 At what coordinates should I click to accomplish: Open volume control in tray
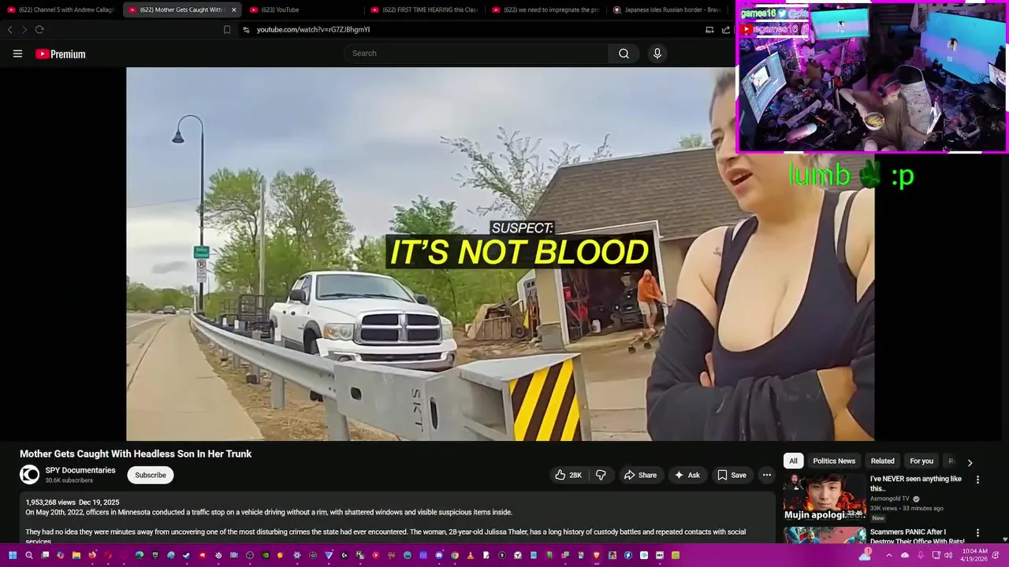(x=948, y=555)
